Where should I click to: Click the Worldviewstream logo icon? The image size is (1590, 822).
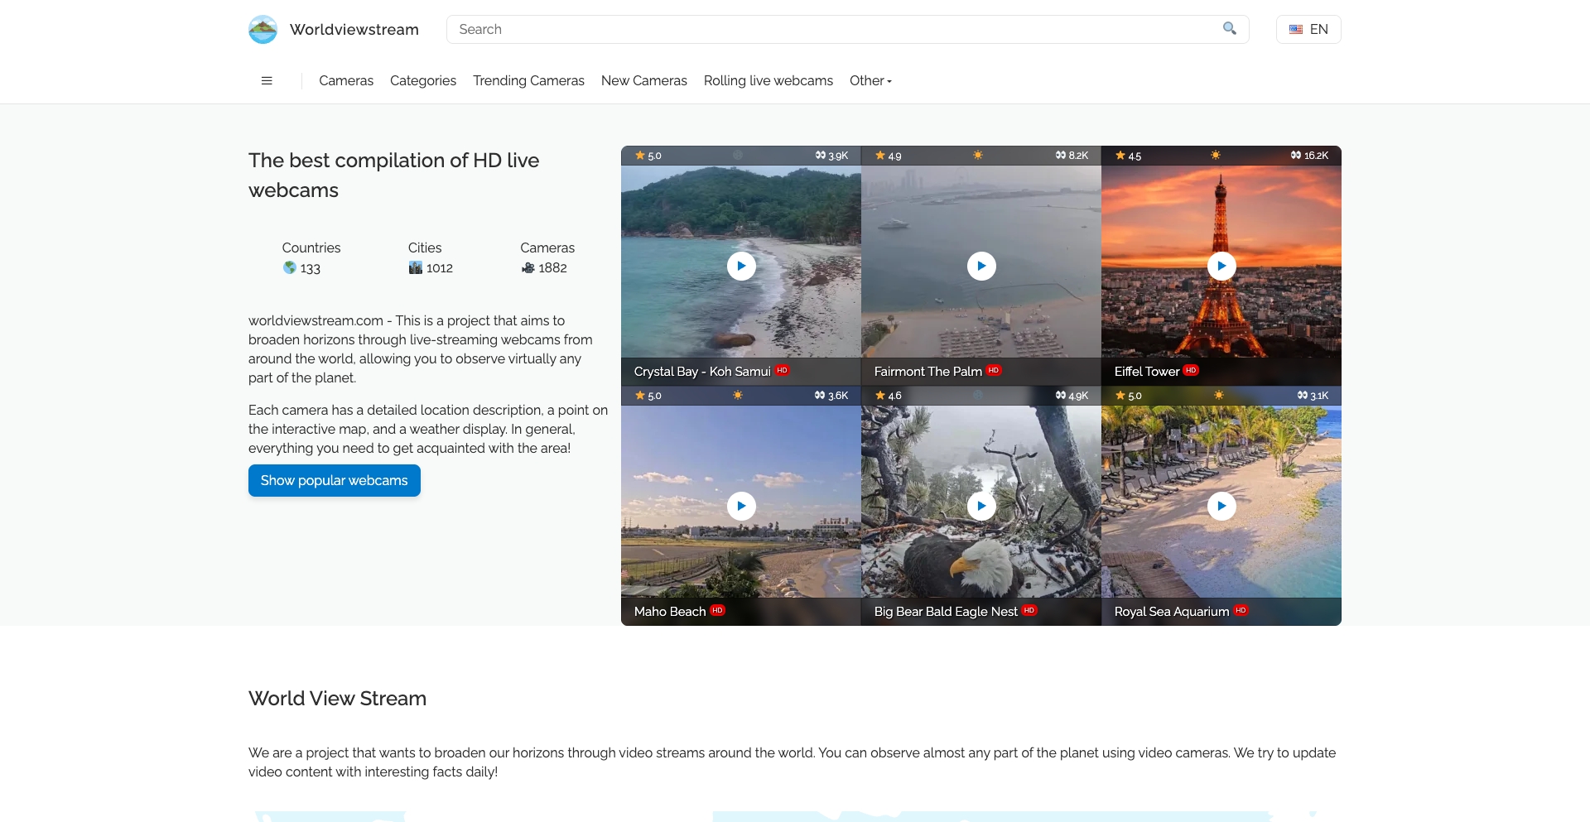pos(263,29)
